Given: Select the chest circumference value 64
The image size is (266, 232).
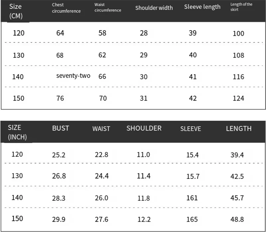Looking at the screenshot, I should (x=60, y=33).
